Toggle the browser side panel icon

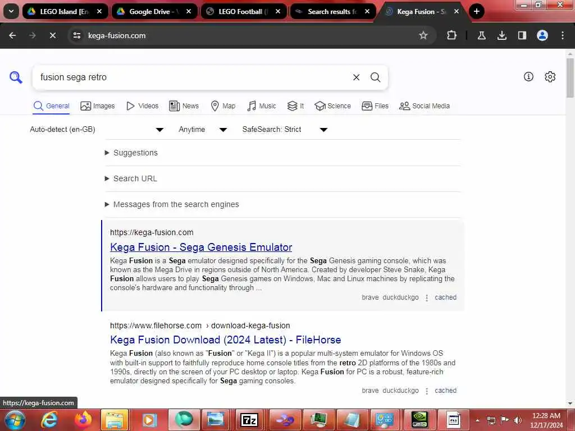522,35
